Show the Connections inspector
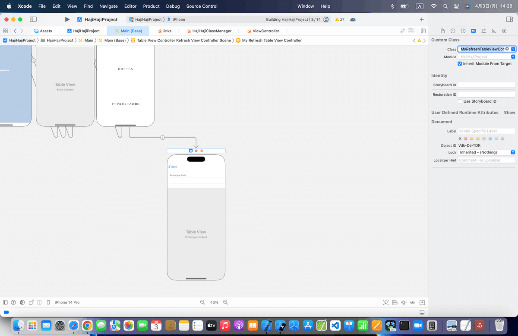Viewport: 518px width, 336px height. click(x=504, y=31)
